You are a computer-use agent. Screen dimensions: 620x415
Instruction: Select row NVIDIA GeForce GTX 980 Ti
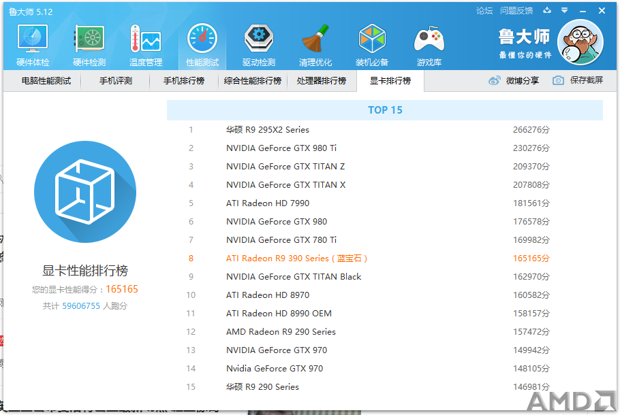tap(385, 148)
